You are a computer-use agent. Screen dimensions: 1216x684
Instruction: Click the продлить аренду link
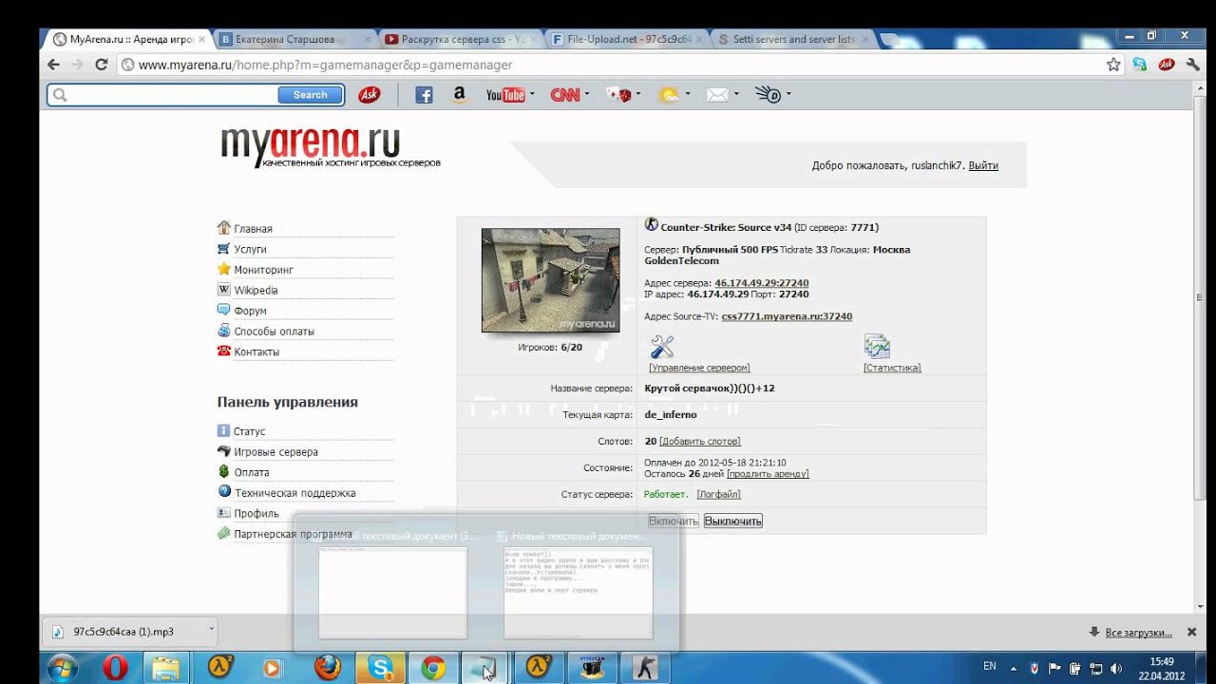coord(768,474)
